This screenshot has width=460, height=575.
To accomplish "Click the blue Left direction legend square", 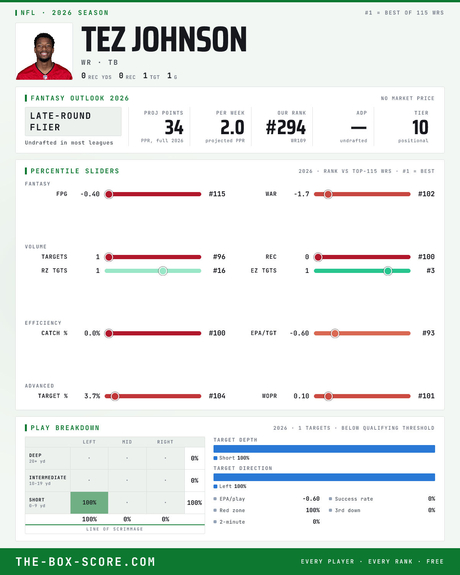I will tap(215, 486).
